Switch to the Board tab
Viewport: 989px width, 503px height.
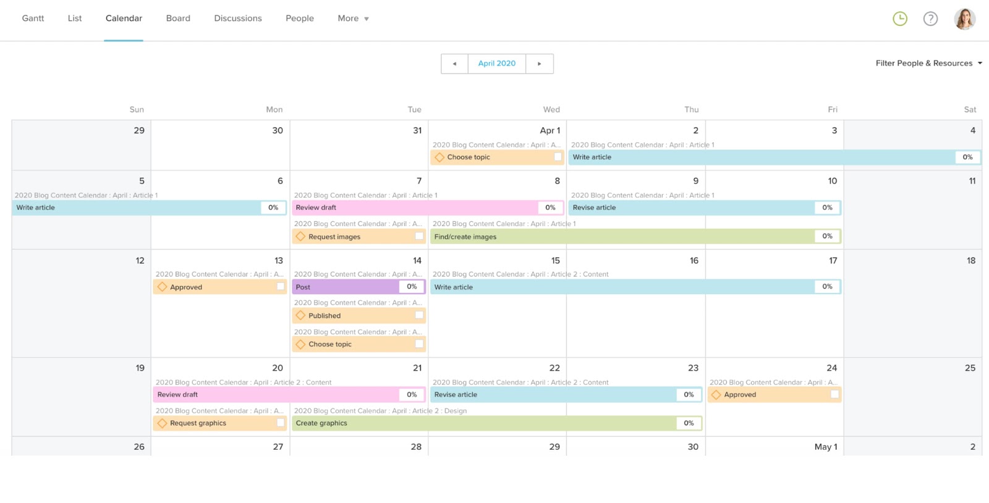click(178, 19)
